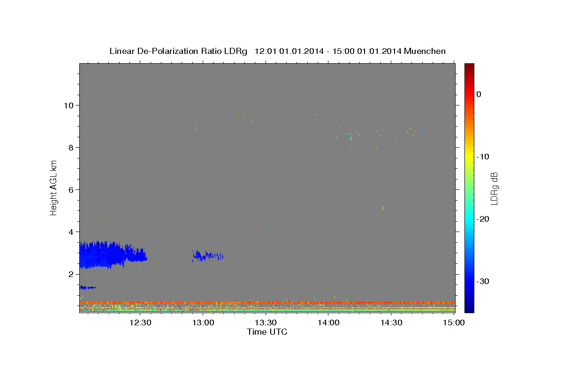Click the plot title beginning "Linear De-Polarization Ratio LDRg"

coord(277,51)
